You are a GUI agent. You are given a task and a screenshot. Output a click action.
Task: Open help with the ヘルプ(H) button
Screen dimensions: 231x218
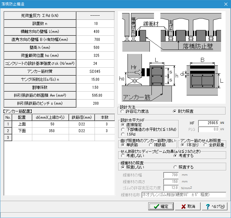click(x=216, y=207)
